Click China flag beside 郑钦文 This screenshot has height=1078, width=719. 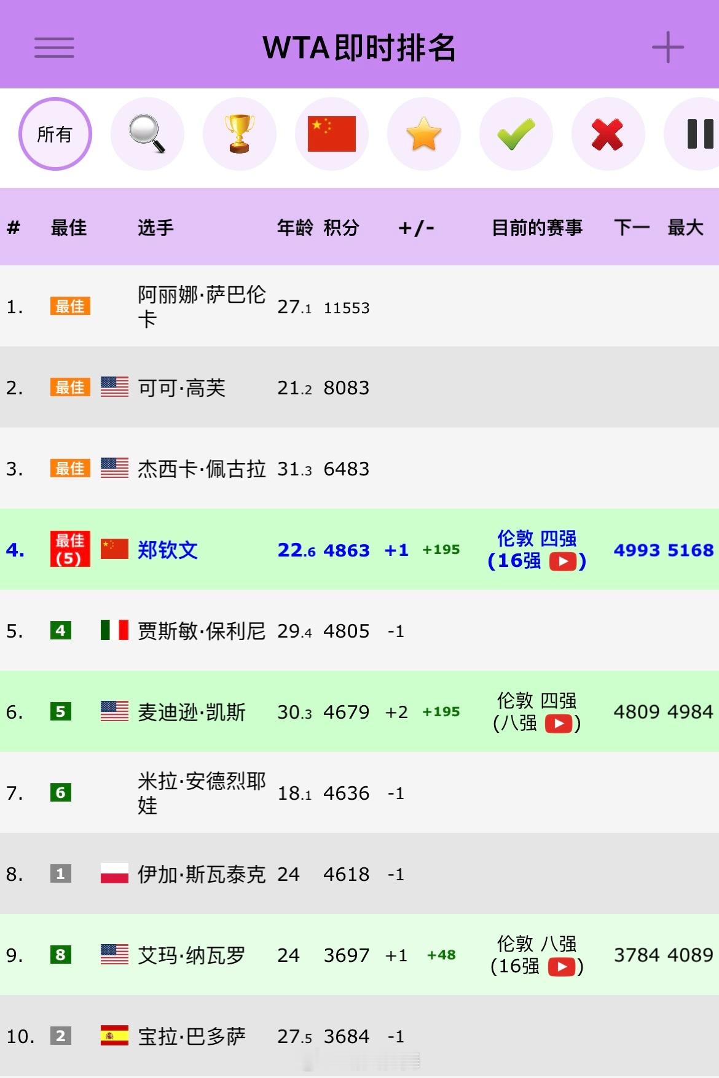click(x=114, y=549)
